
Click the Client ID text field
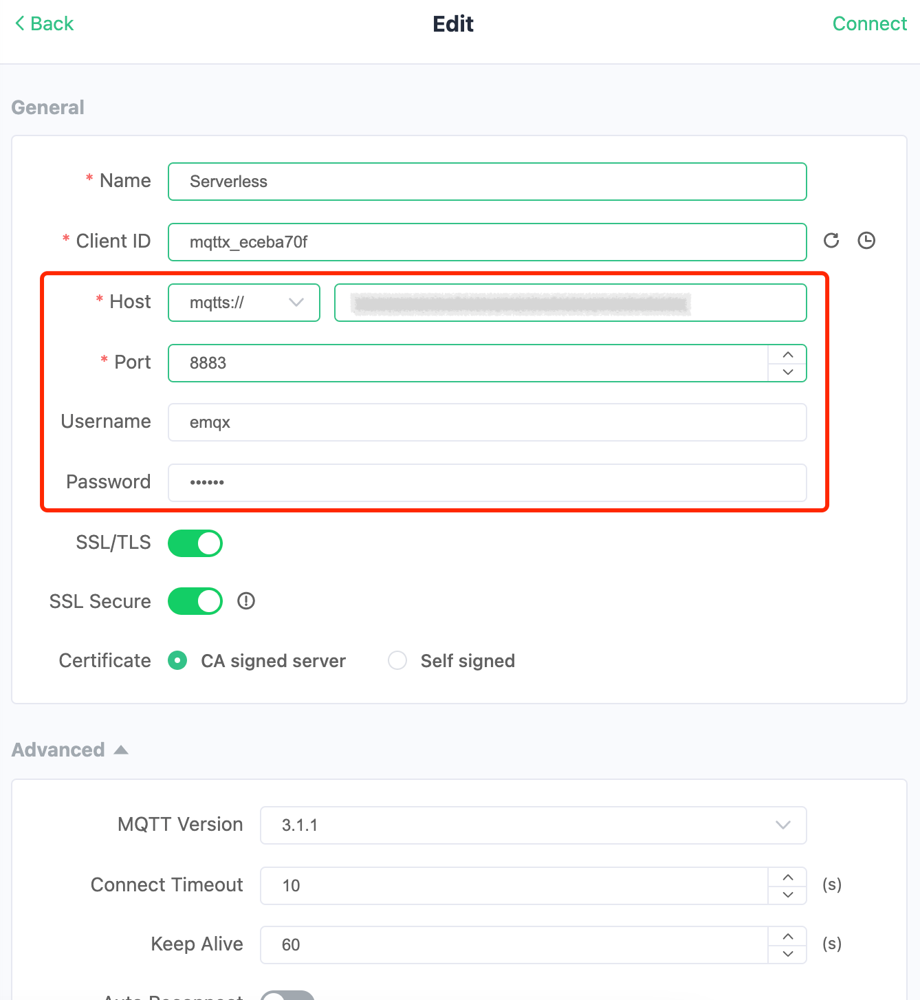[x=487, y=242]
